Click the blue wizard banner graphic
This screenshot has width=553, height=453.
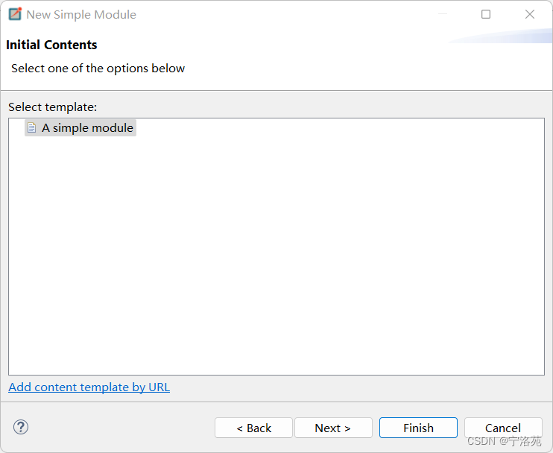[x=500, y=36]
